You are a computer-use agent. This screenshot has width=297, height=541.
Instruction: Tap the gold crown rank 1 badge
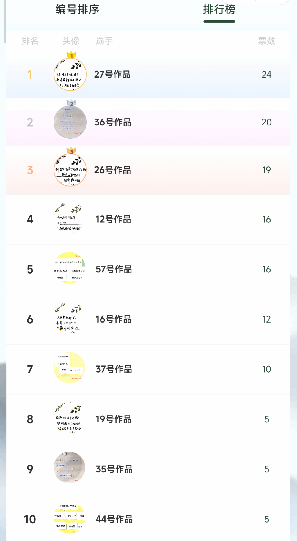[x=71, y=55]
